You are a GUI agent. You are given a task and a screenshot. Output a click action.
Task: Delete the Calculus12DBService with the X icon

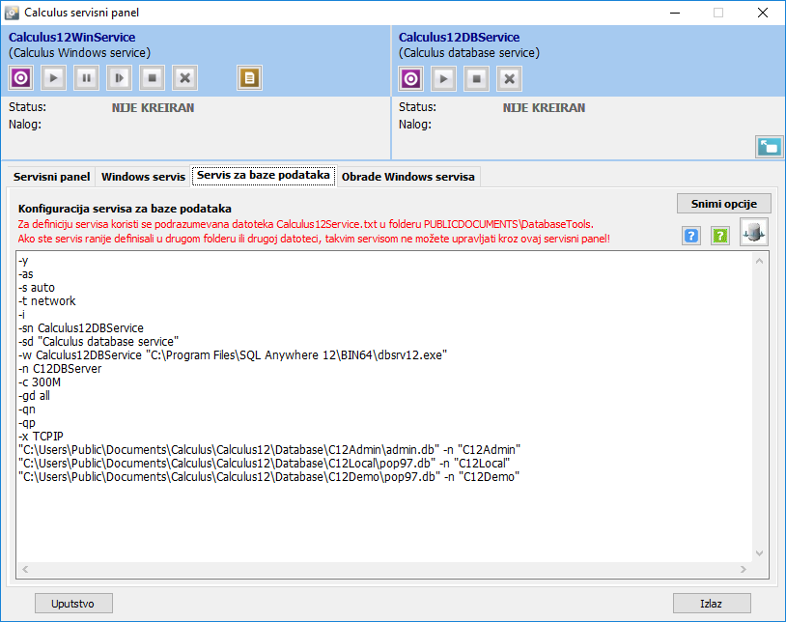[510, 78]
